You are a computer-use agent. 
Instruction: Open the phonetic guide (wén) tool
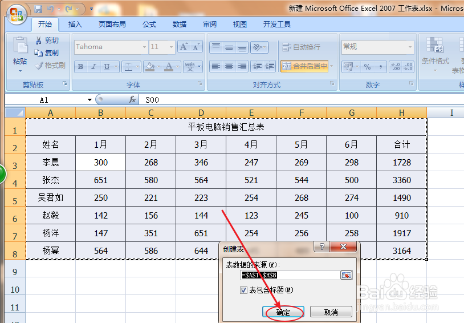tap(190, 67)
